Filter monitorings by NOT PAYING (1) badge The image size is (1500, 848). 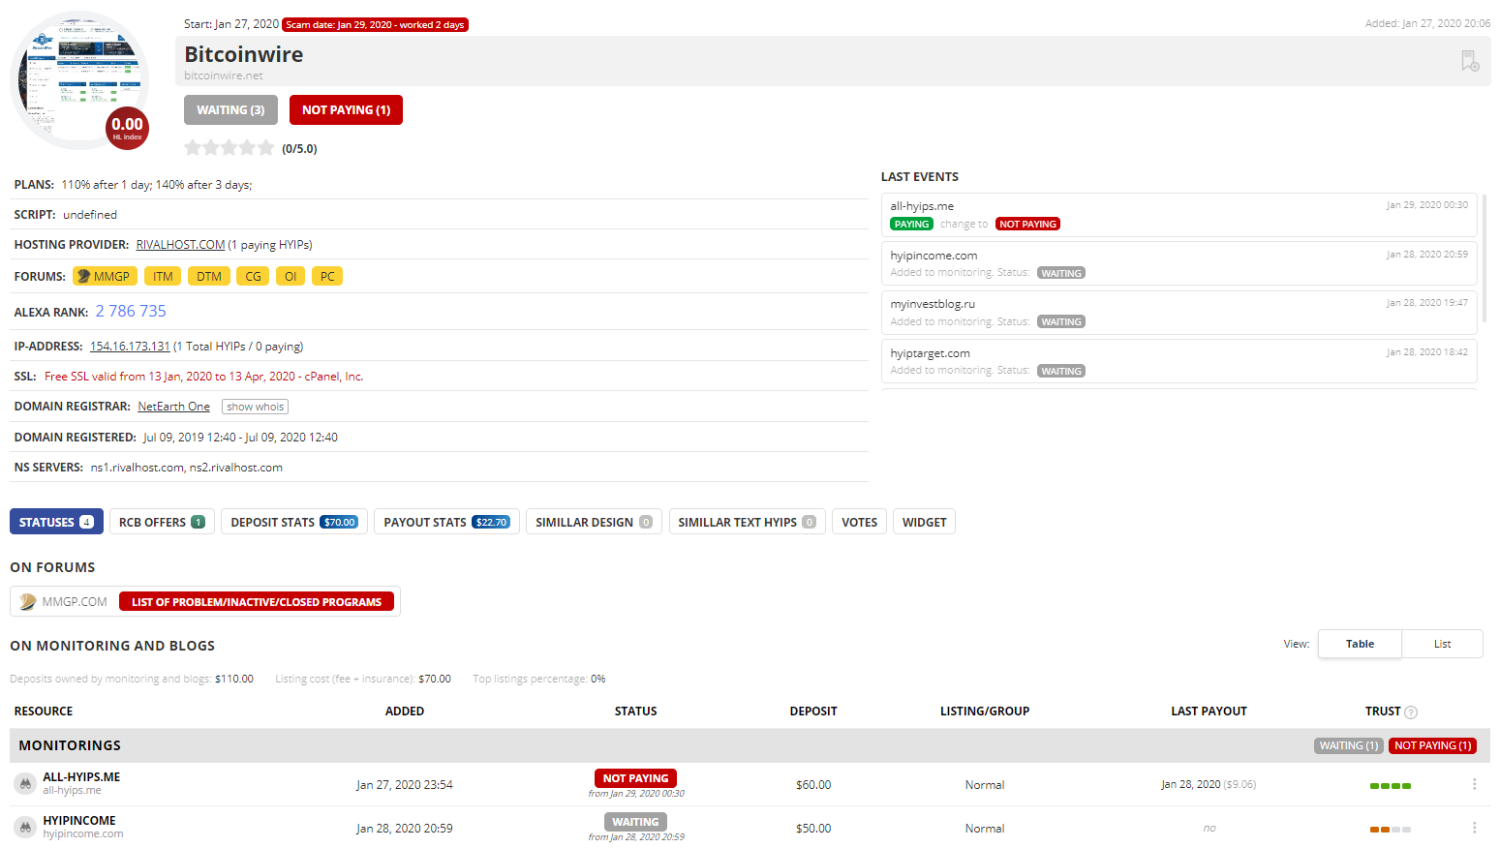click(1432, 745)
